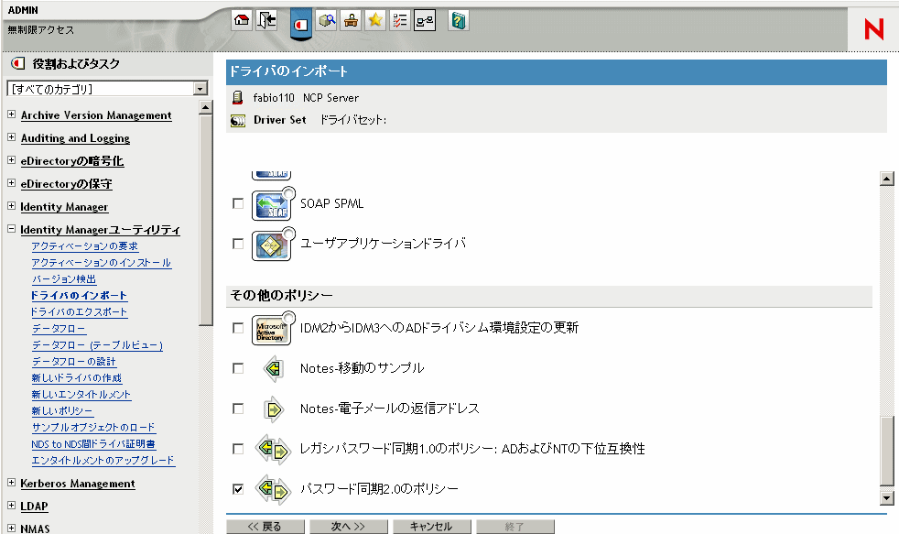
Task: Open the データフロー task link
Action: pos(60,329)
